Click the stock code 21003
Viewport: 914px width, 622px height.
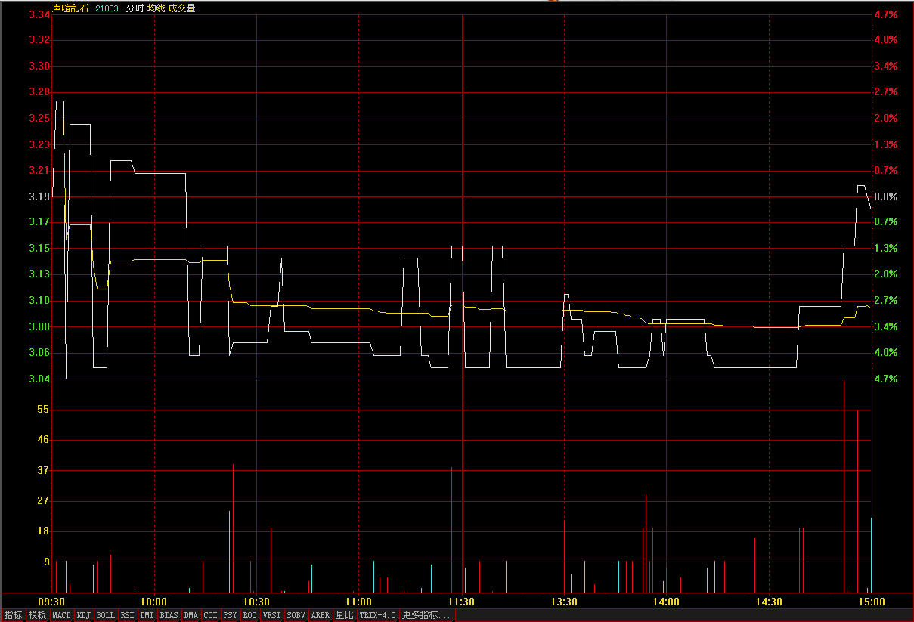point(107,8)
